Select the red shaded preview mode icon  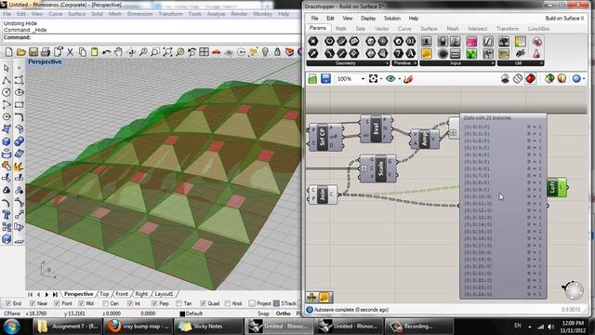[531, 78]
